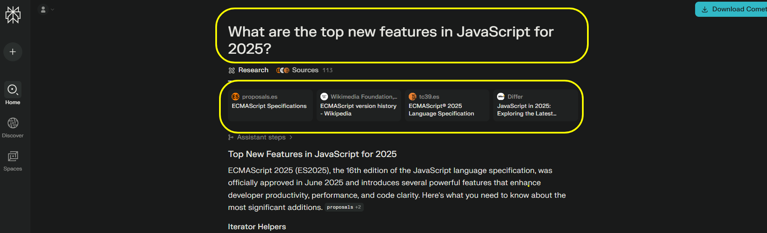Click the user profile avatar icon

click(43, 9)
